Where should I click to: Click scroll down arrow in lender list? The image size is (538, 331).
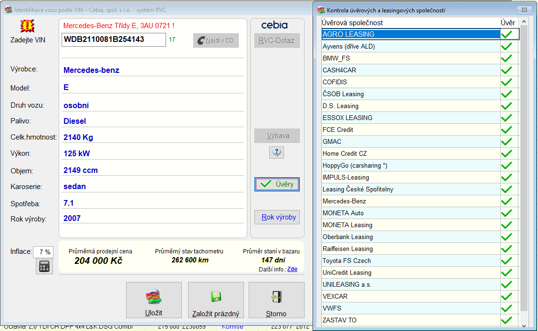pyautogui.click(x=524, y=326)
